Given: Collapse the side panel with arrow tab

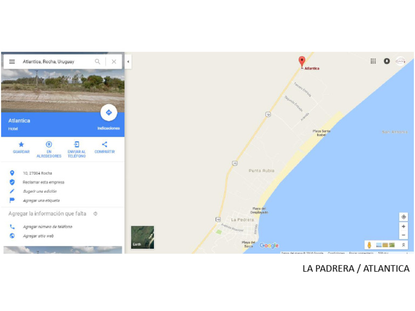Looking at the screenshot, I should coord(128,62).
